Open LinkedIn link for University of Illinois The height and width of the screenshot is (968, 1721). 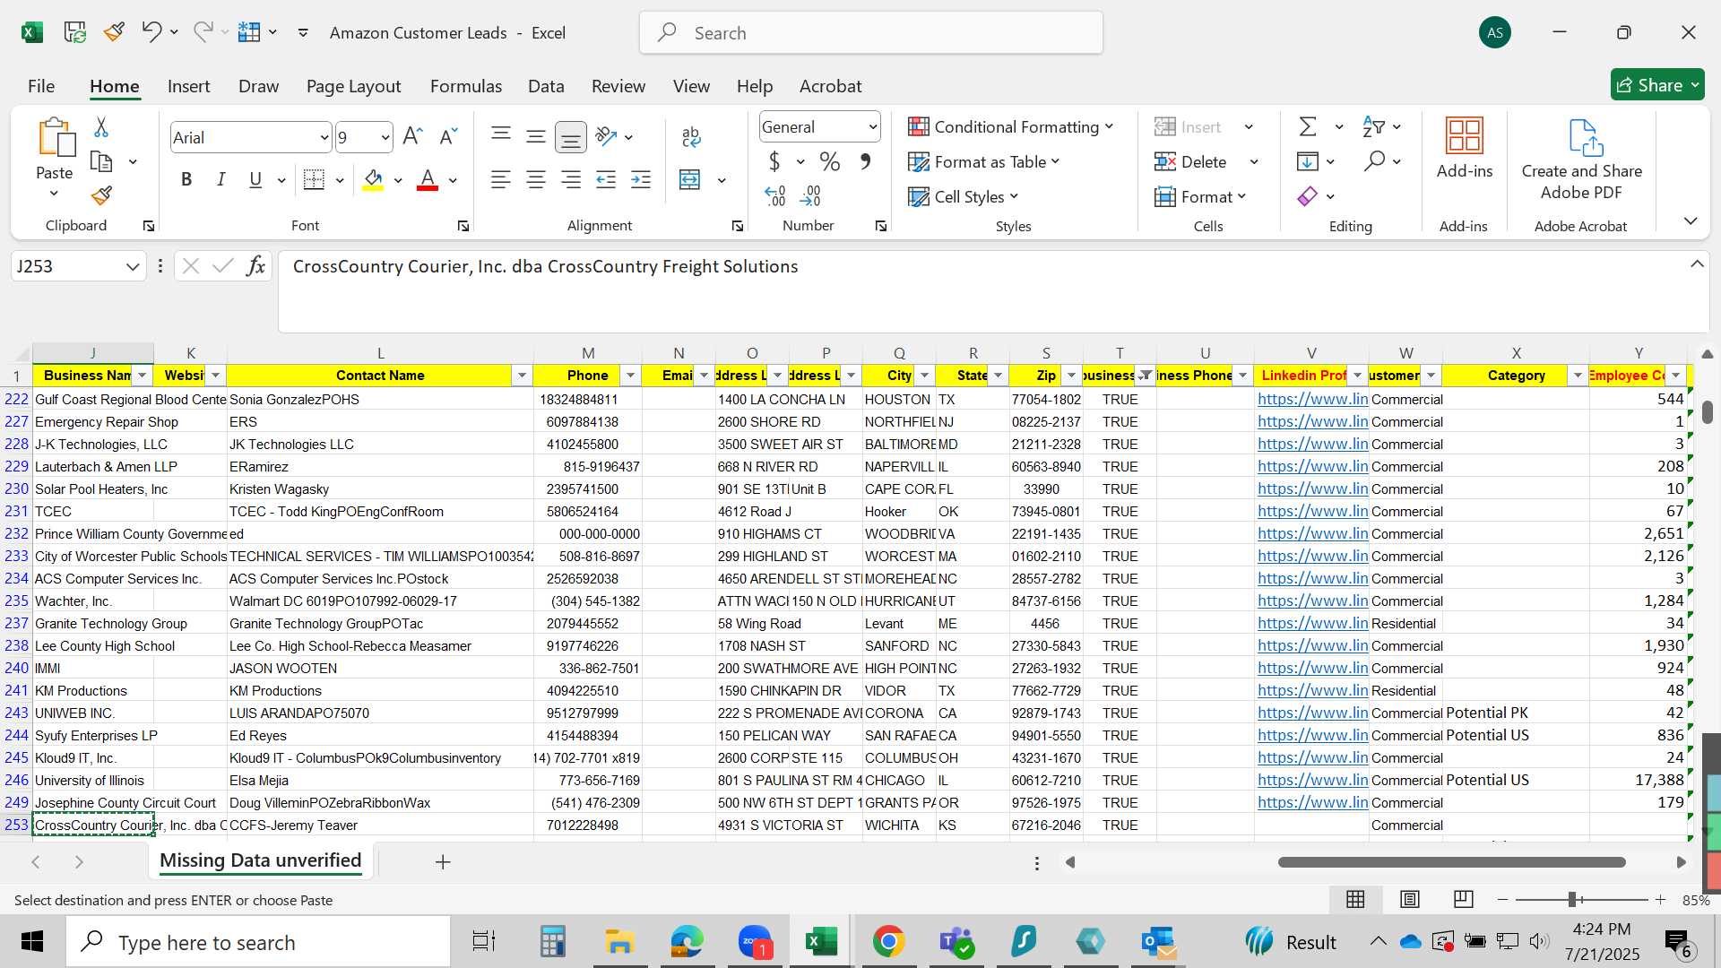coord(1313,780)
